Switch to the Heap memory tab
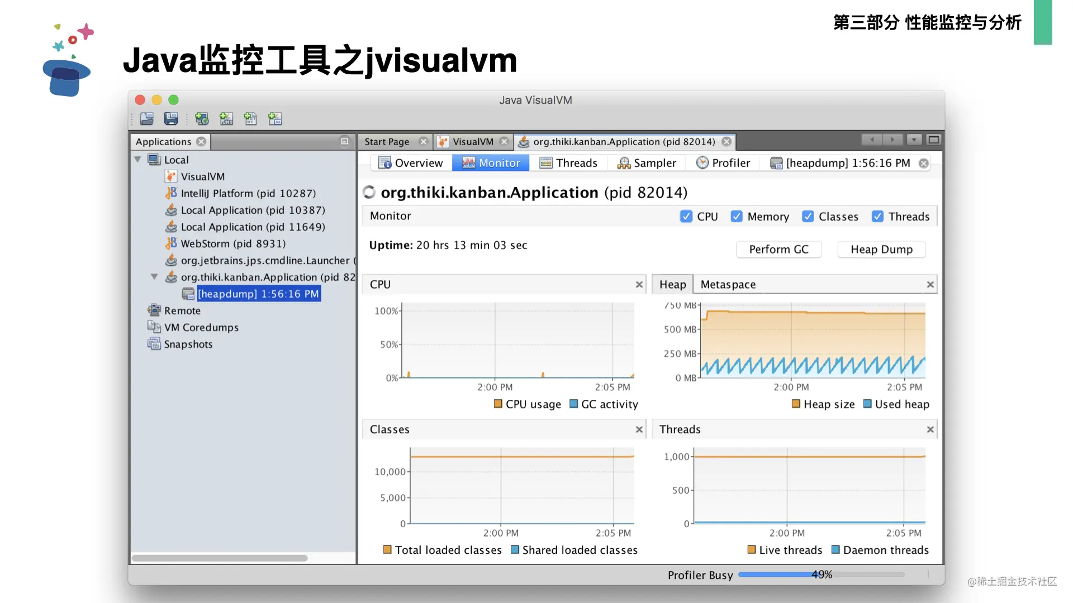This screenshot has height=603, width=1073. pos(672,285)
